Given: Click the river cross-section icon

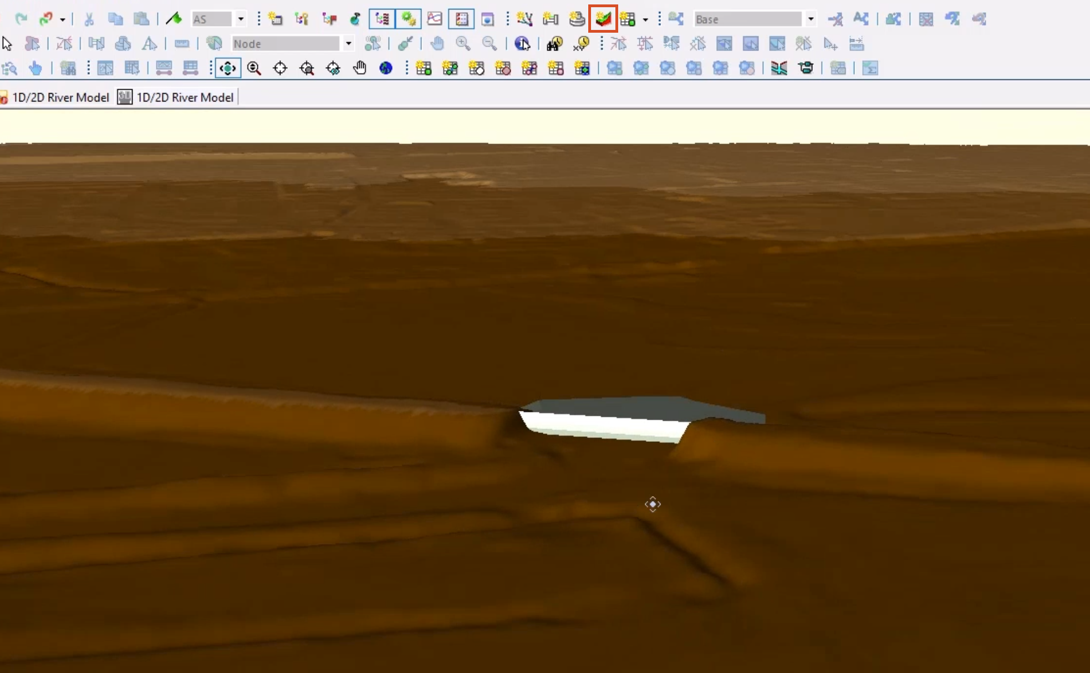Looking at the screenshot, I should point(779,68).
